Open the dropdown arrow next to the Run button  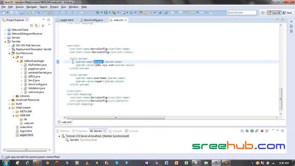(x=110, y=12)
